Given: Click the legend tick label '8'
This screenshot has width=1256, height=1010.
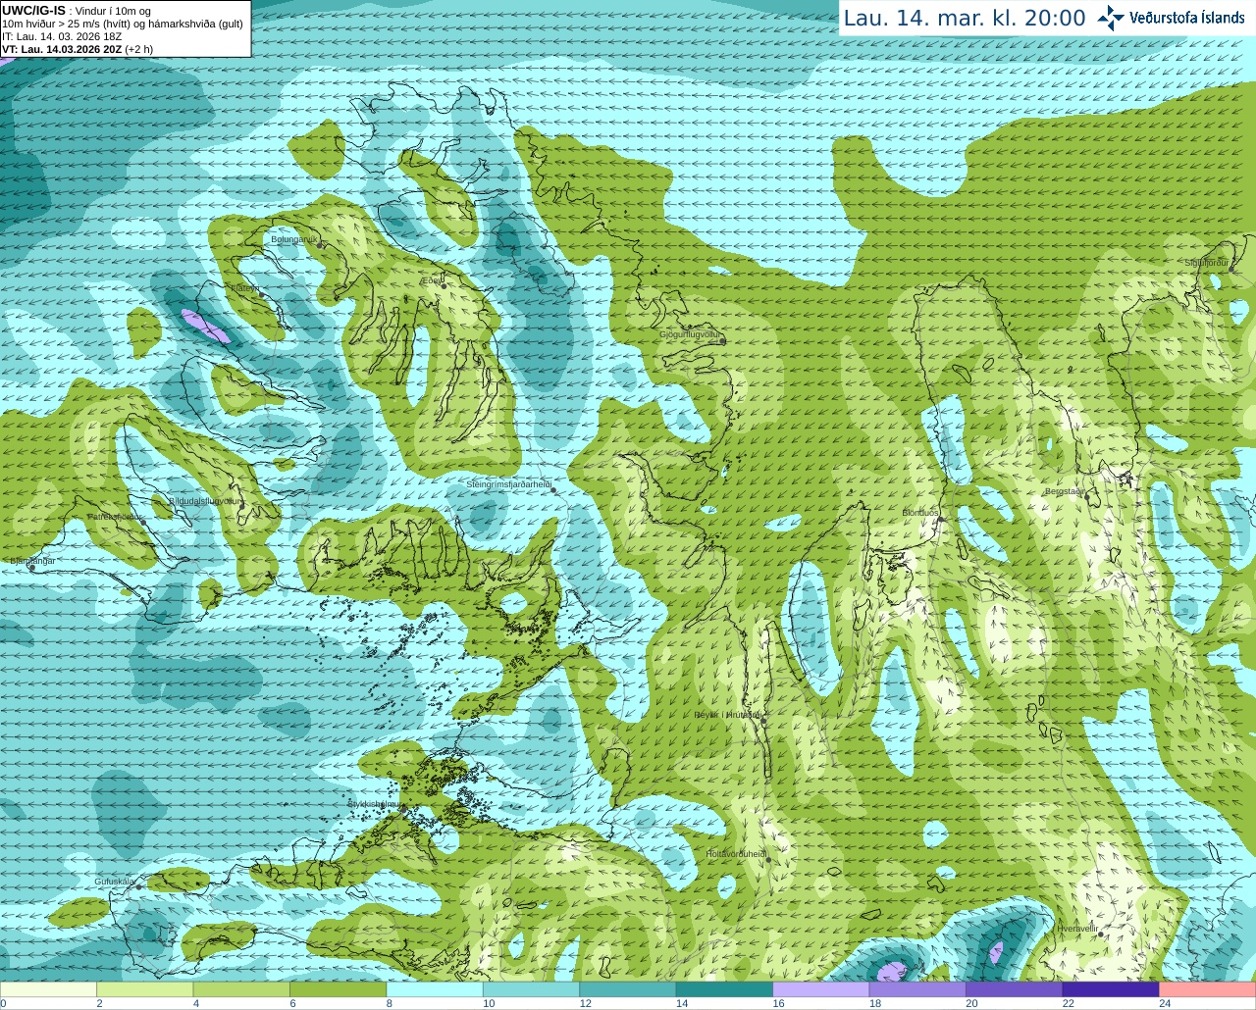Looking at the screenshot, I should pyautogui.click(x=390, y=1003).
